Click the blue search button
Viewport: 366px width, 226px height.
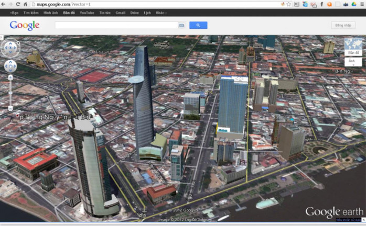[x=198, y=25]
